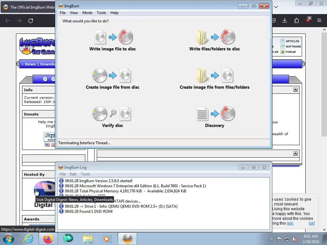The image size is (327, 245).
Task: Open the Verify disc mode
Action: pos(113,117)
